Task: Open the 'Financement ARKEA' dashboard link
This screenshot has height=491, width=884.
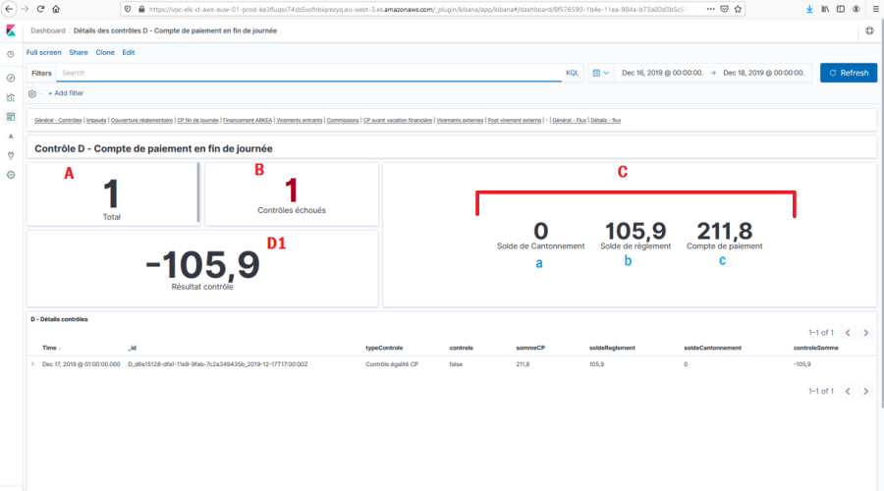Action: point(248,120)
